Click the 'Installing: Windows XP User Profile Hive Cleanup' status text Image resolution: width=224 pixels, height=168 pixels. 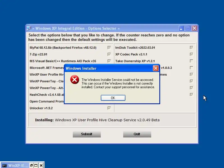tap(97, 120)
